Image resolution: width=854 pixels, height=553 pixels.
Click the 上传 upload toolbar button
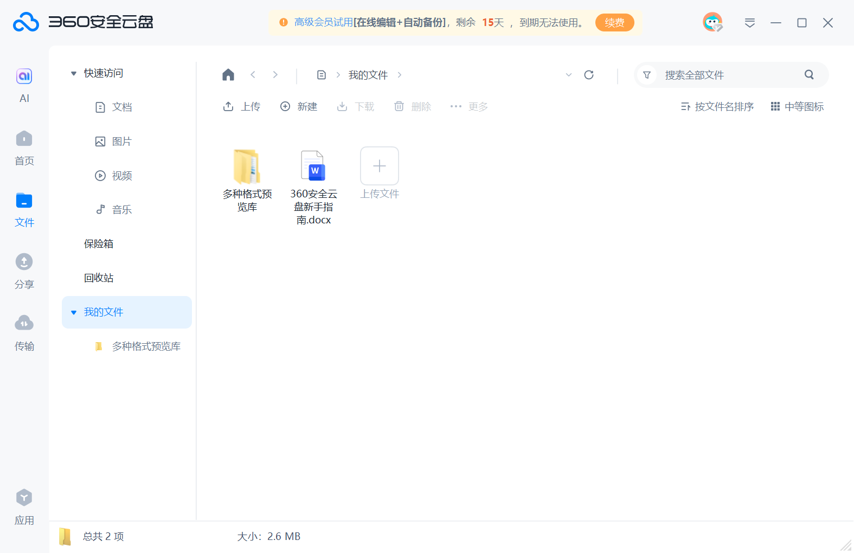point(241,107)
